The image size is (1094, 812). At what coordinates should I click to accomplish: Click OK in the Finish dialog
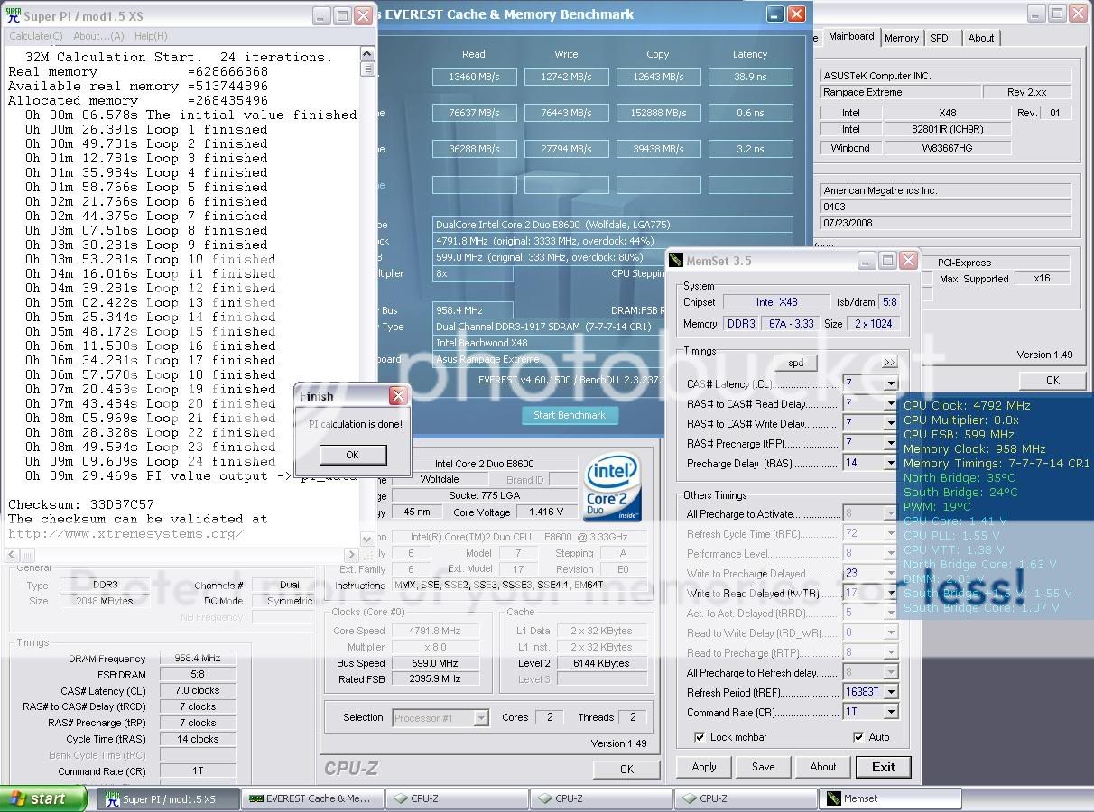coord(352,455)
